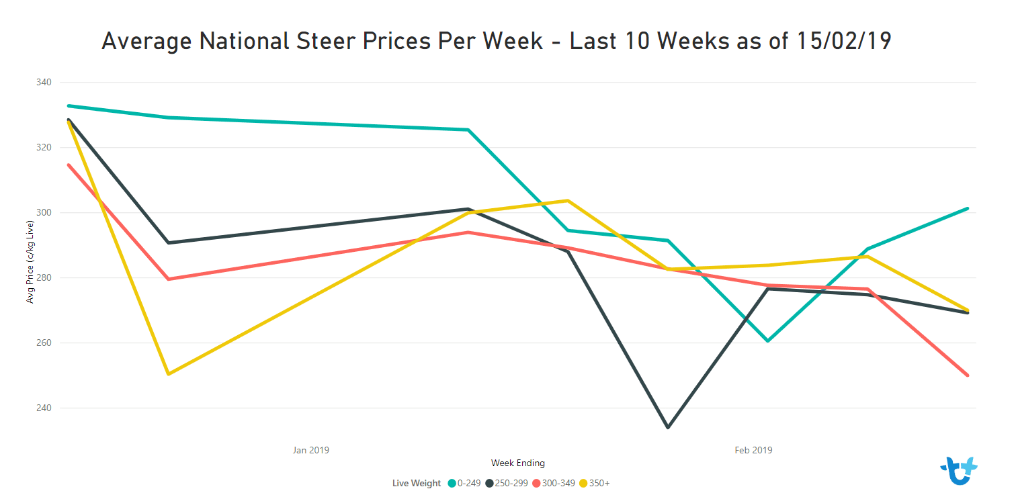
Task: Click the Week Ending axis title
Action: pyautogui.click(x=518, y=463)
